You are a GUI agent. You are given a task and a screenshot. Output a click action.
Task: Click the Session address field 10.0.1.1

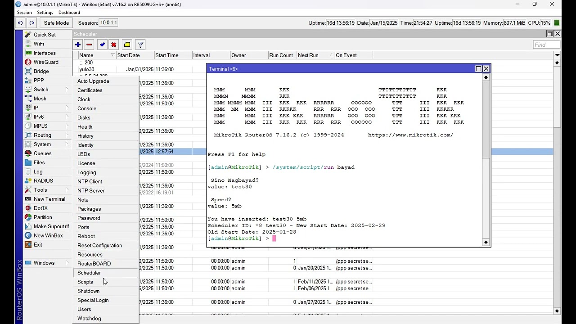click(x=108, y=23)
